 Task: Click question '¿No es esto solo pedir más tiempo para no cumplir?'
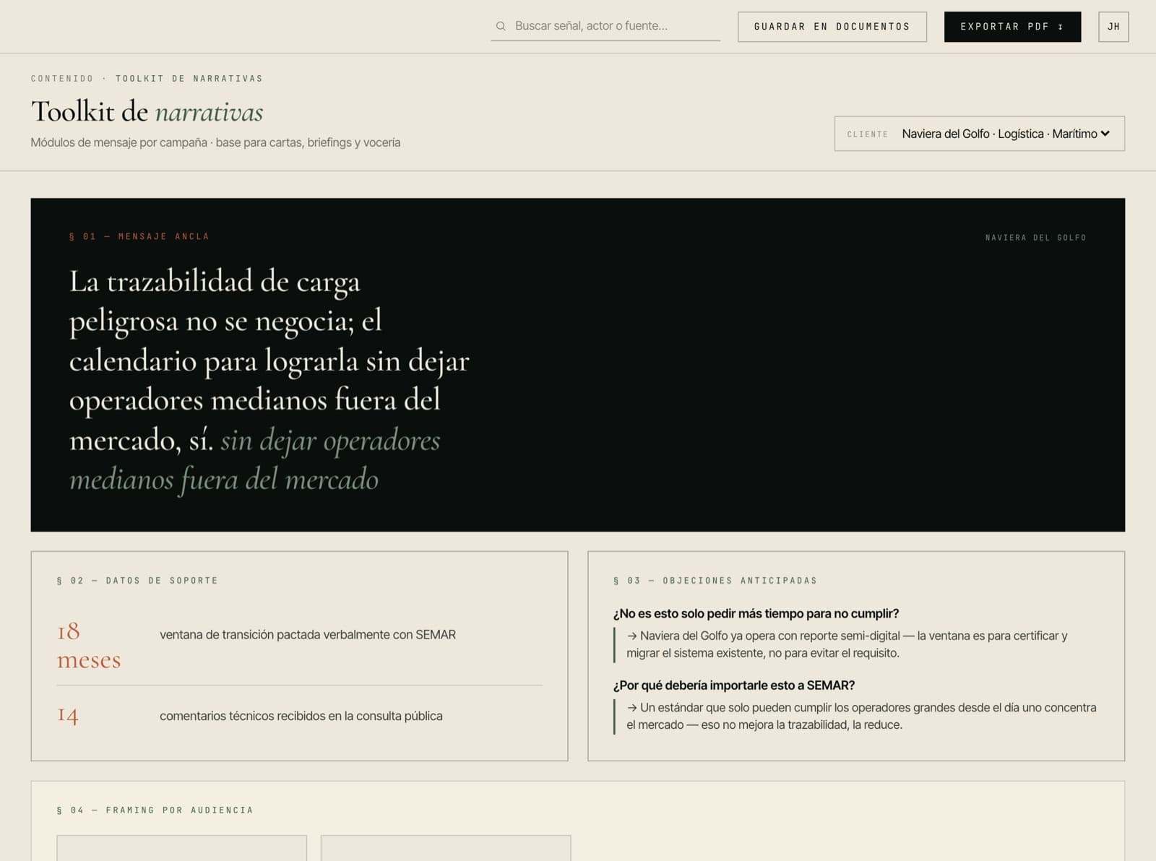click(x=756, y=614)
